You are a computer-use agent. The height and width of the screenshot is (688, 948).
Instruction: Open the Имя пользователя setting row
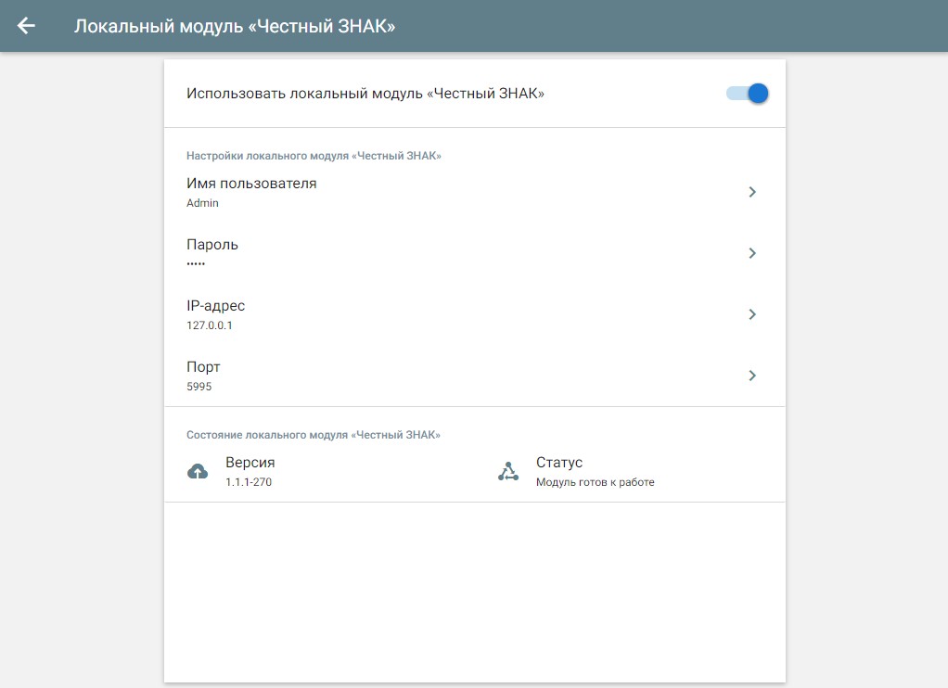coord(475,192)
